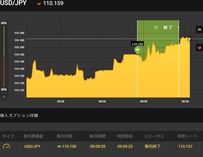Click the gauge type icon in trade row

pos(6,146)
